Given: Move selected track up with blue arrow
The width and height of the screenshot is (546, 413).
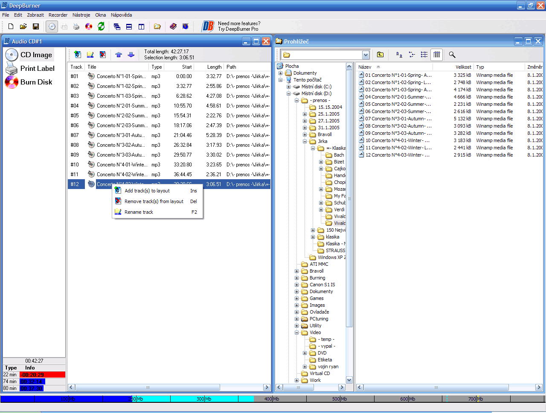Looking at the screenshot, I should pyautogui.click(x=119, y=55).
